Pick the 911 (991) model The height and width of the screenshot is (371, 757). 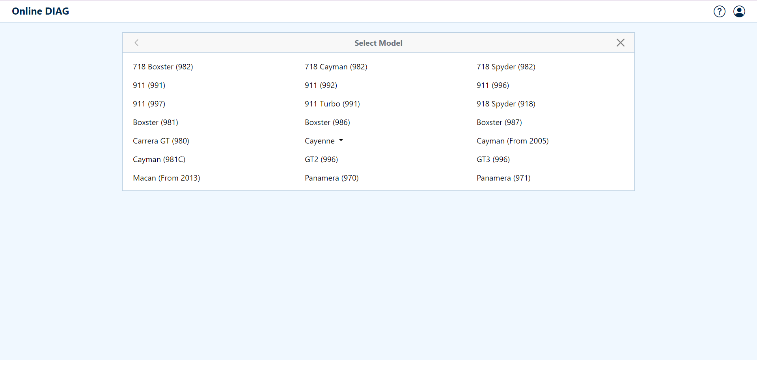[x=149, y=85]
